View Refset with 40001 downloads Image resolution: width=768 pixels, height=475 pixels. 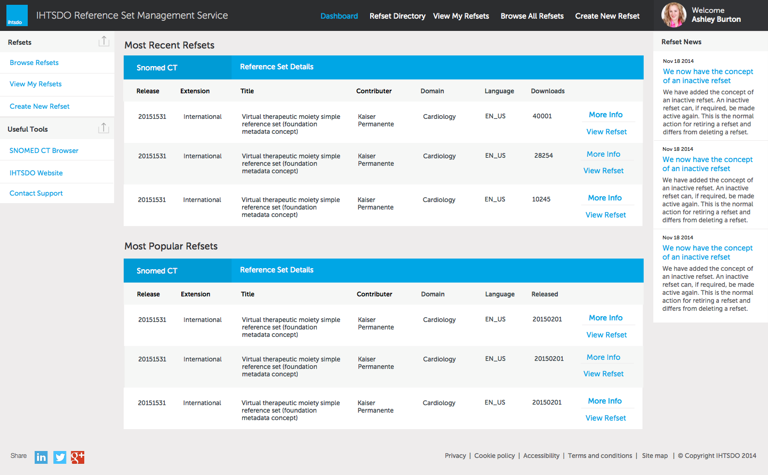point(606,132)
